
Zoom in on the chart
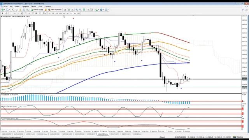click(77, 10)
